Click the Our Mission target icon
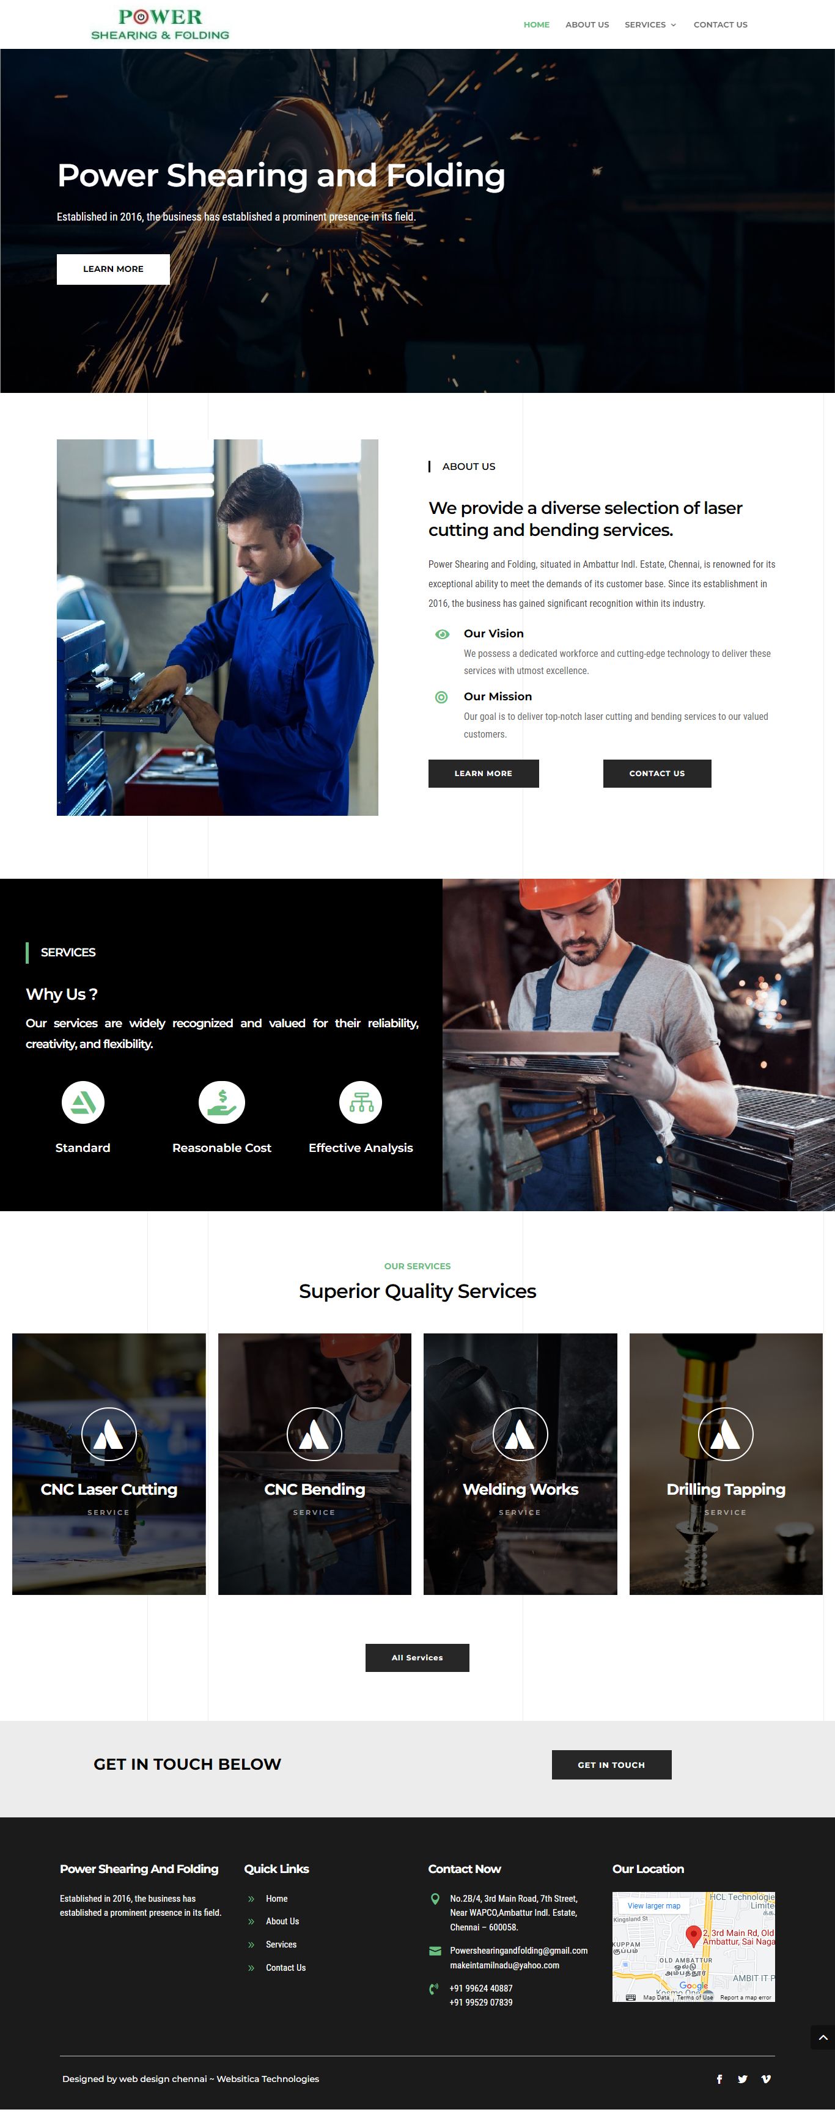Screen dimensions: 835x2126 [442, 697]
